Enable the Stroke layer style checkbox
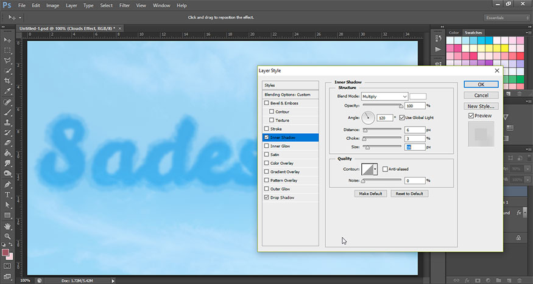The height and width of the screenshot is (284, 533). click(266, 129)
